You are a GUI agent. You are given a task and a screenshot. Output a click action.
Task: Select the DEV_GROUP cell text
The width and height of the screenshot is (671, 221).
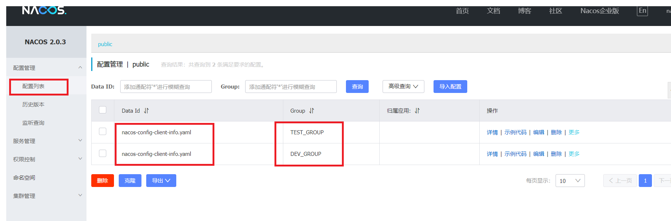coord(306,154)
